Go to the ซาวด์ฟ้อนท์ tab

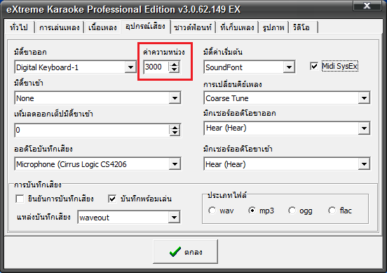193,27
